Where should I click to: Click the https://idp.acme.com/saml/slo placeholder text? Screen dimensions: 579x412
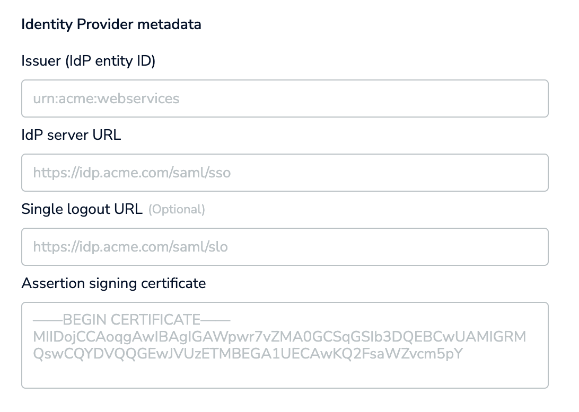point(130,247)
